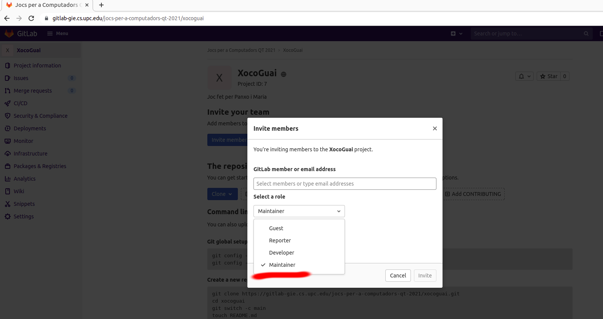This screenshot has height=319, width=603.
Task: Open the Merge requests sidebar label
Action: [x=33, y=91]
